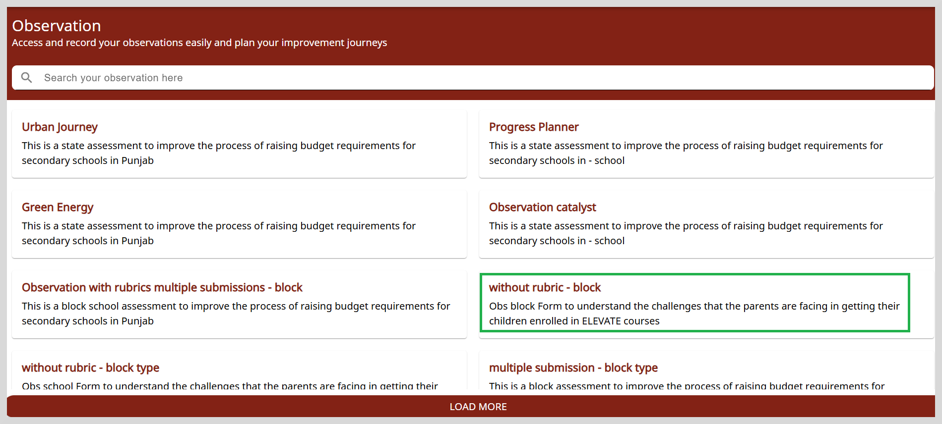The height and width of the screenshot is (424, 942).
Task: Click Green Energy's description text
Action: pyautogui.click(x=219, y=233)
